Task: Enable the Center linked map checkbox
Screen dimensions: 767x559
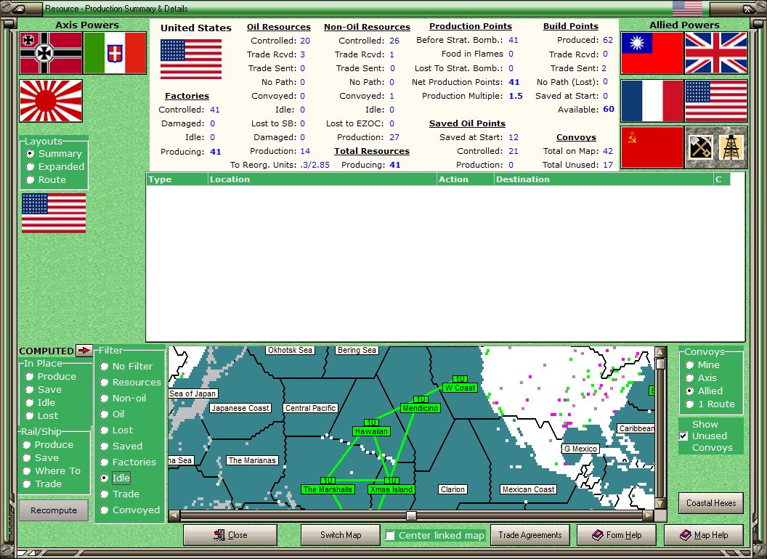Action: (x=389, y=535)
